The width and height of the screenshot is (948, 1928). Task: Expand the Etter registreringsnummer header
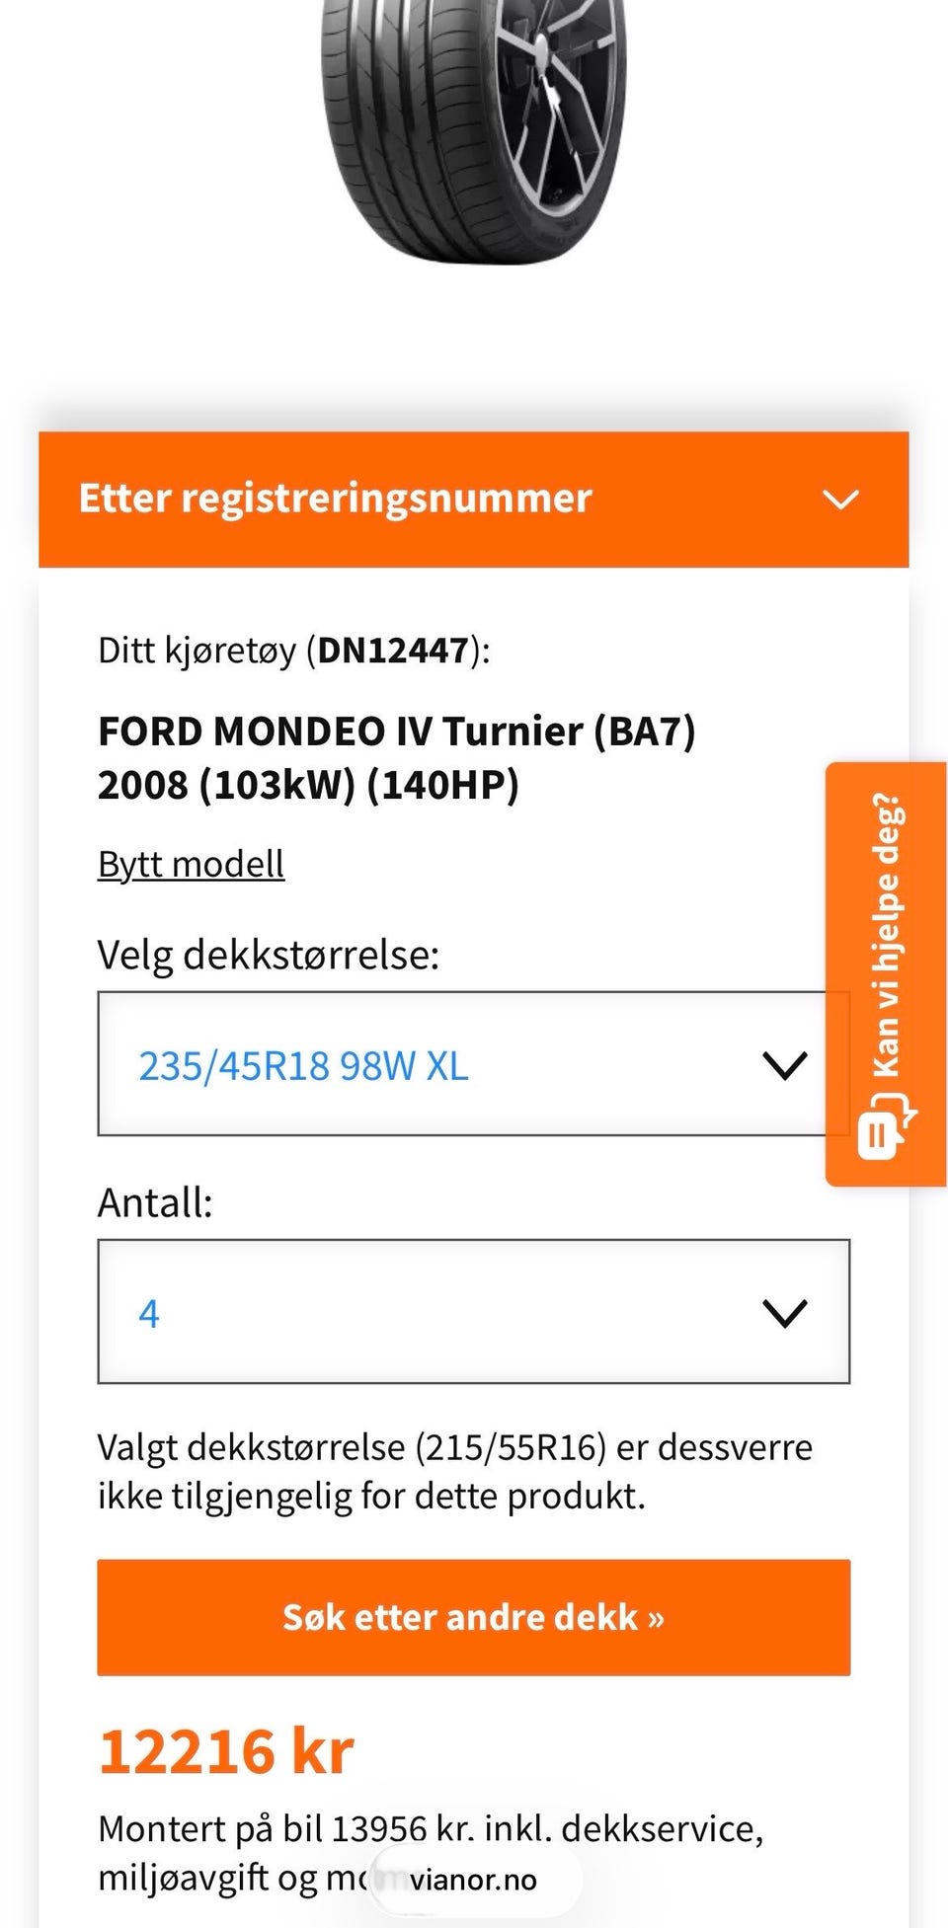pos(473,500)
